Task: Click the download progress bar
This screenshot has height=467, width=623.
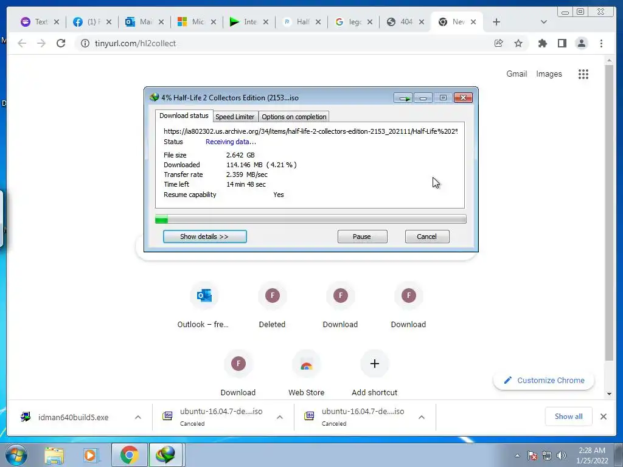Action: coord(310,219)
